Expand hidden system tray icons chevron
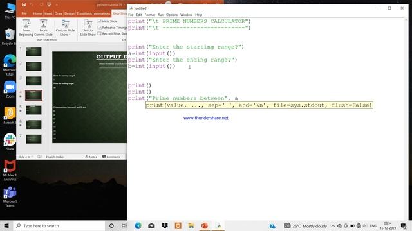412x231 pixels. 333,225
